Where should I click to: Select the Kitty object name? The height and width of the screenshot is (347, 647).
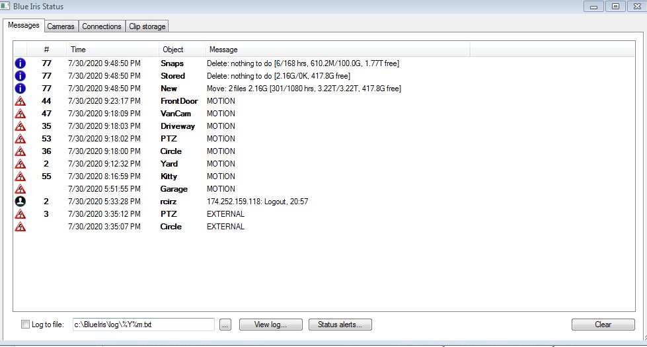pyautogui.click(x=169, y=176)
